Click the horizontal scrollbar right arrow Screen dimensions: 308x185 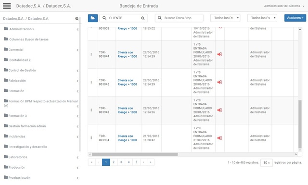(296, 154)
